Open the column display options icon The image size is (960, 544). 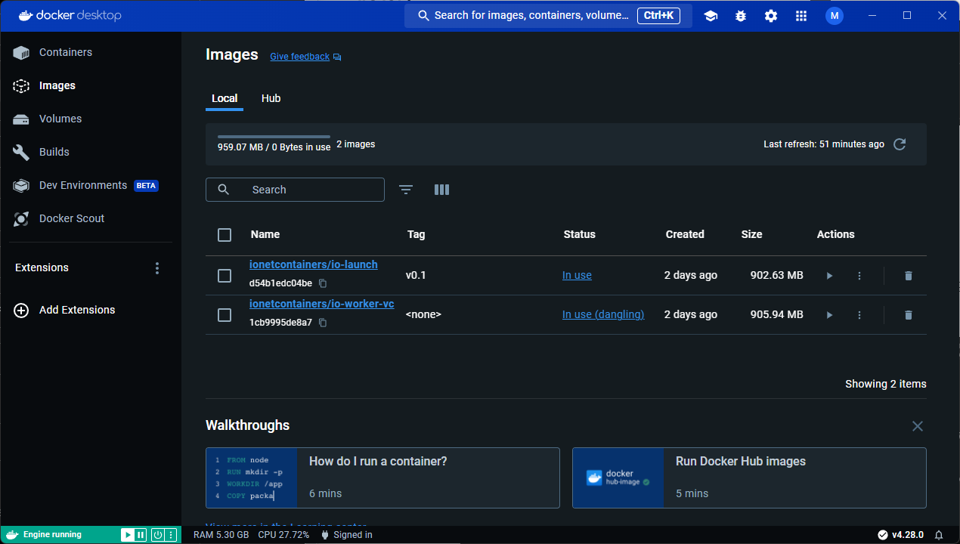442,190
